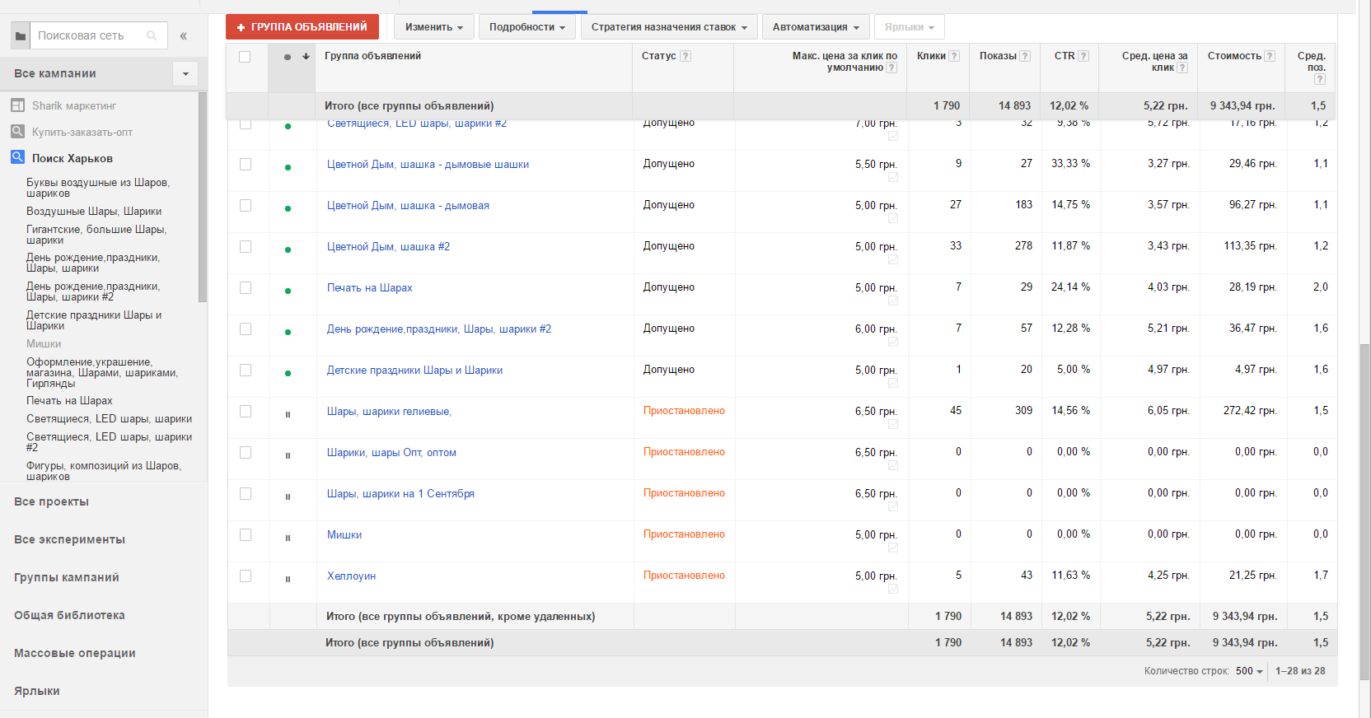Check the box for the Мишки ad group
This screenshot has height=718, width=1371.
pyautogui.click(x=246, y=534)
